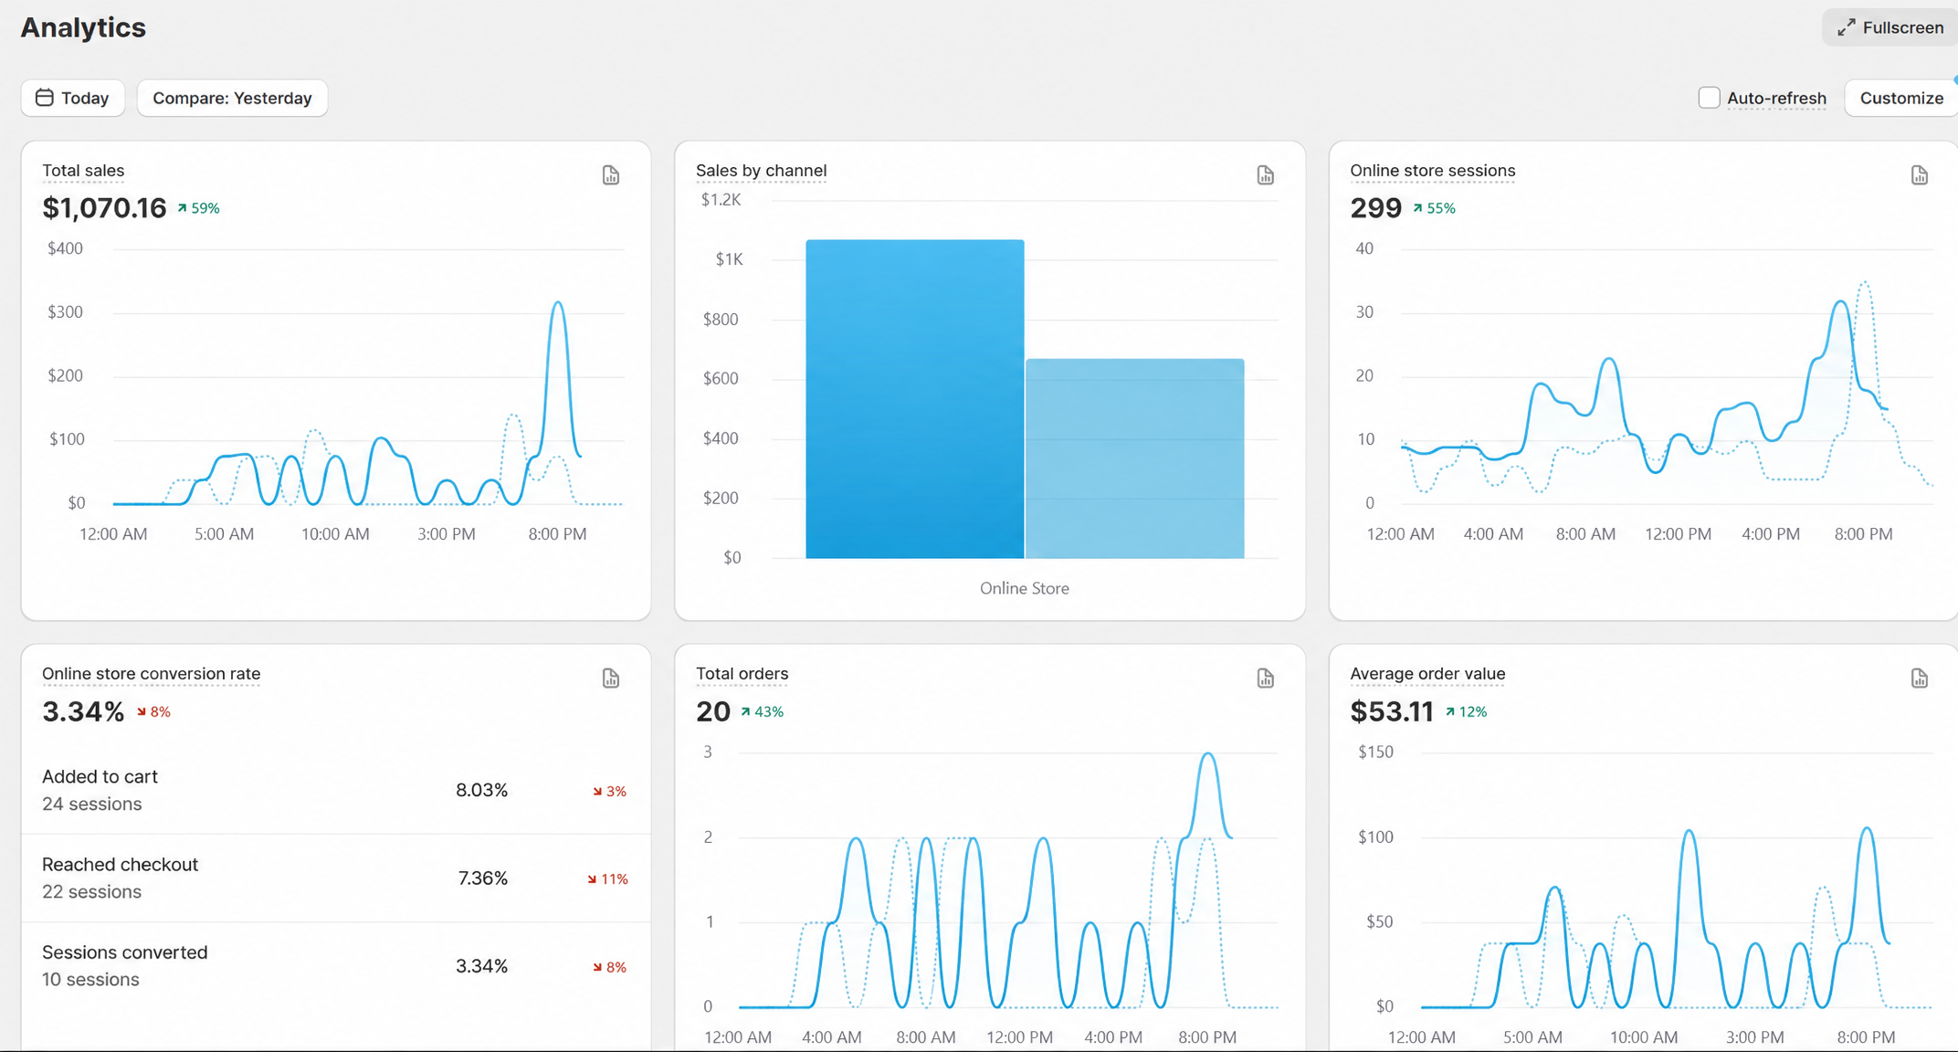
Task: Click the Fullscreen expand arrows icon
Action: (x=1846, y=27)
